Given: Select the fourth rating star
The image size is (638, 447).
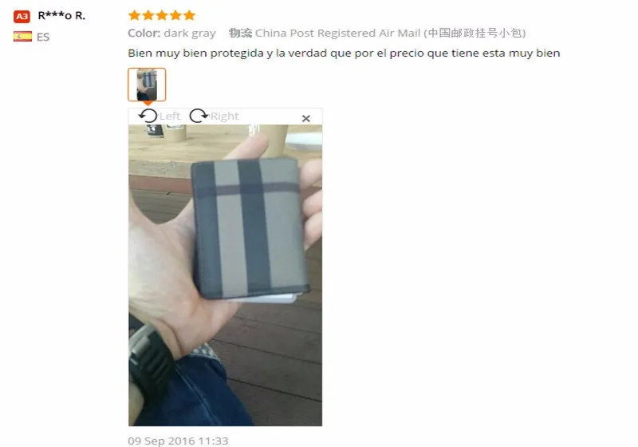Looking at the screenshot, I should pos(175,15).
